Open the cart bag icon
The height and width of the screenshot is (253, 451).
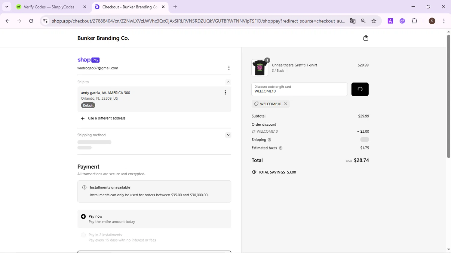tap(366, 38)
